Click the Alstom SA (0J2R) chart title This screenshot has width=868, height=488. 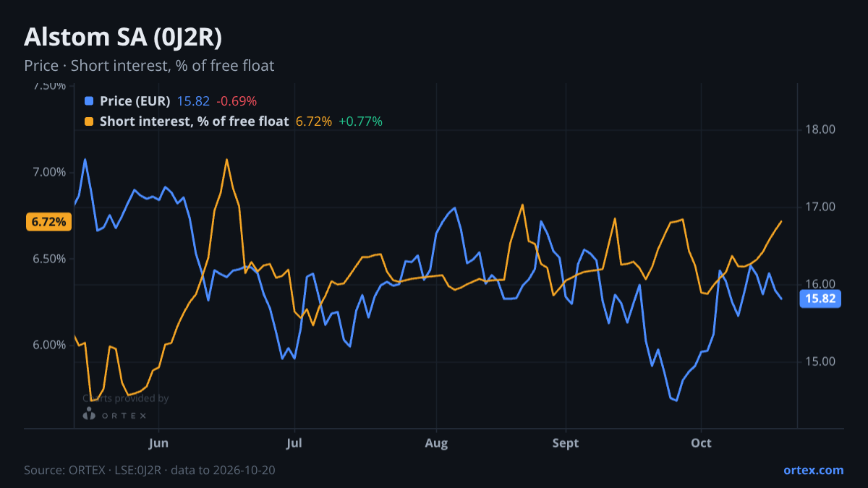click(123, 37)
